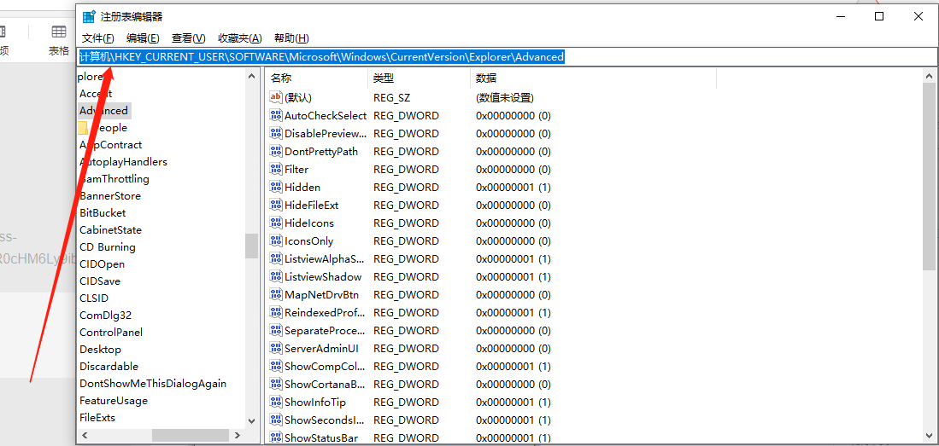Select the AutoplayHandlers tree key

point(123,161)
